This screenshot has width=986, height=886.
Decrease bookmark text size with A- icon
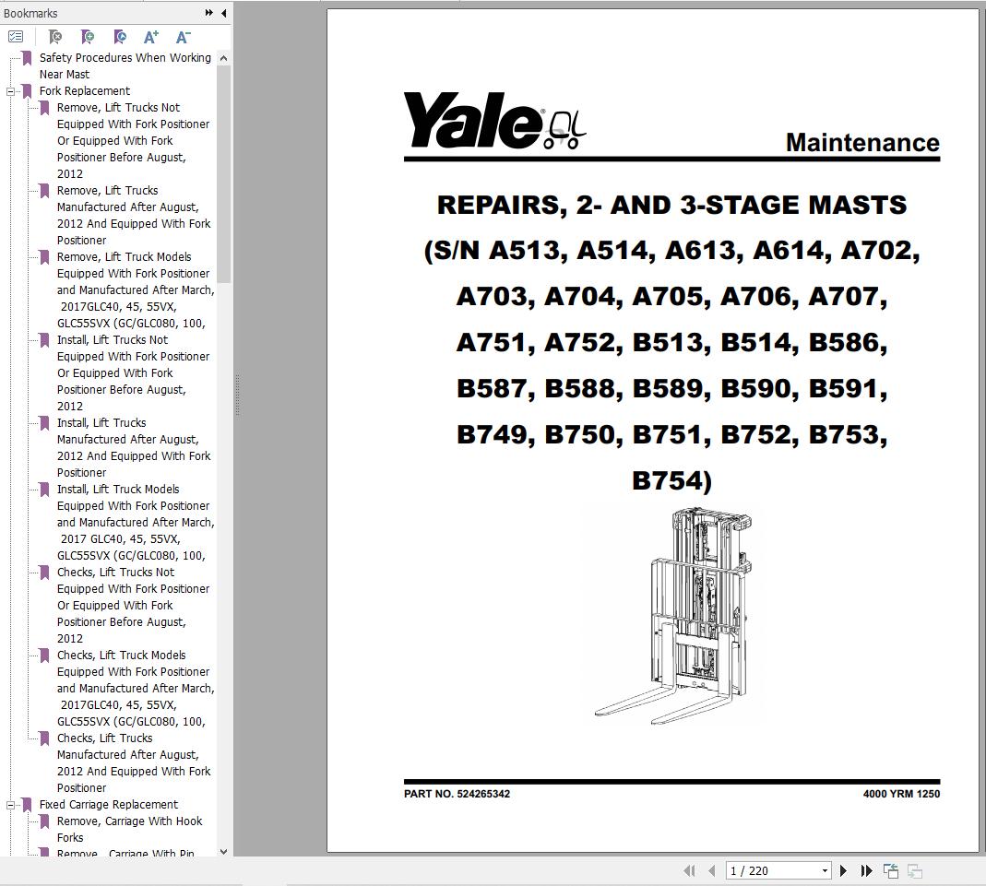(182, 37)
